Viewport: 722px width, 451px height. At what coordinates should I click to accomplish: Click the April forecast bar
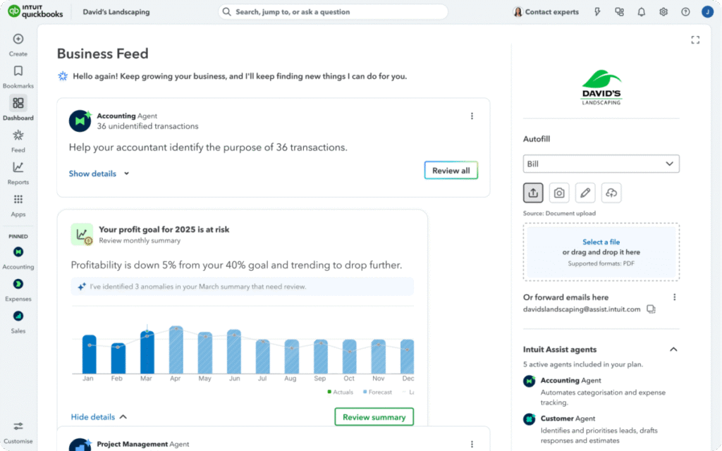pos(176,350)
